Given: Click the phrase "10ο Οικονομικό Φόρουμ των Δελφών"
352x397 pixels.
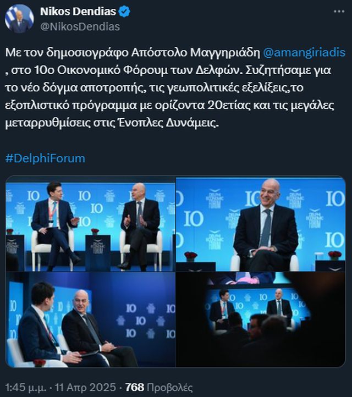Looking at the screenshot, I should 136,70.
